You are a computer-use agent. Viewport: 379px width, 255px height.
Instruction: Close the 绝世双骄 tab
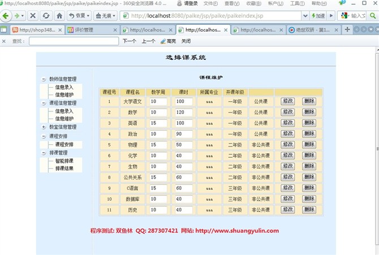pyautogui.click(x=336, y=30)
